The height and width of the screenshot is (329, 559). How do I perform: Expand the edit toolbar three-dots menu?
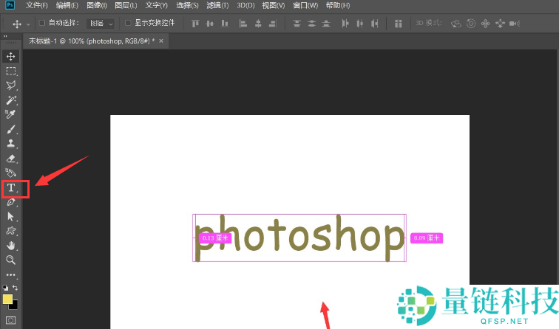pyautogui.click(x=11, y=274)
